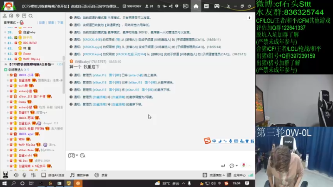Collapse the CFS裸妆训练赛 channel tree node

coord(5,64)
